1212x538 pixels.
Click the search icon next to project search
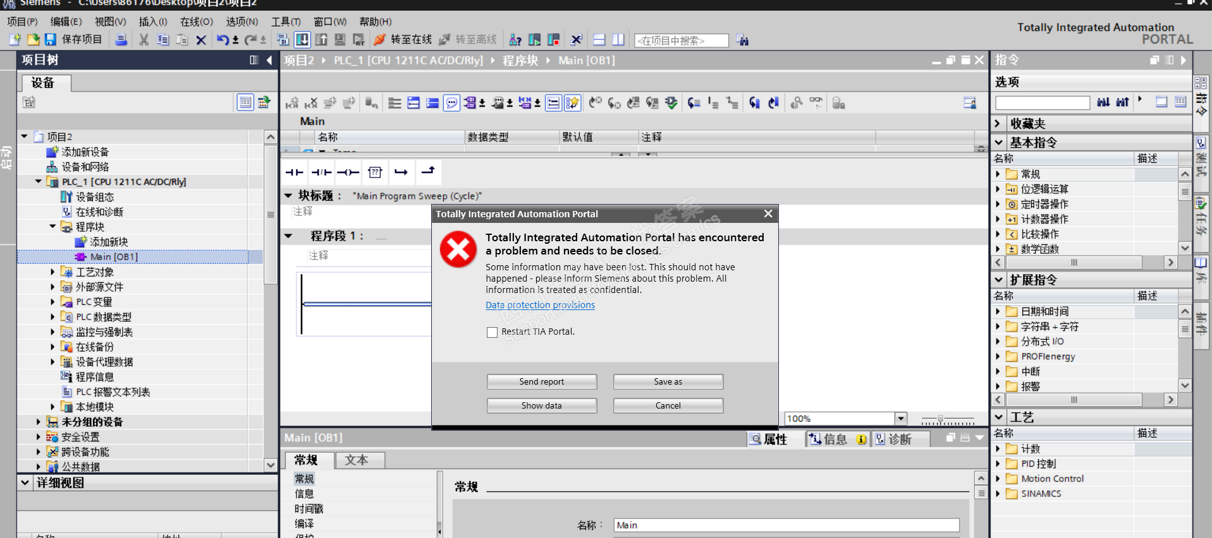point(742,40)
